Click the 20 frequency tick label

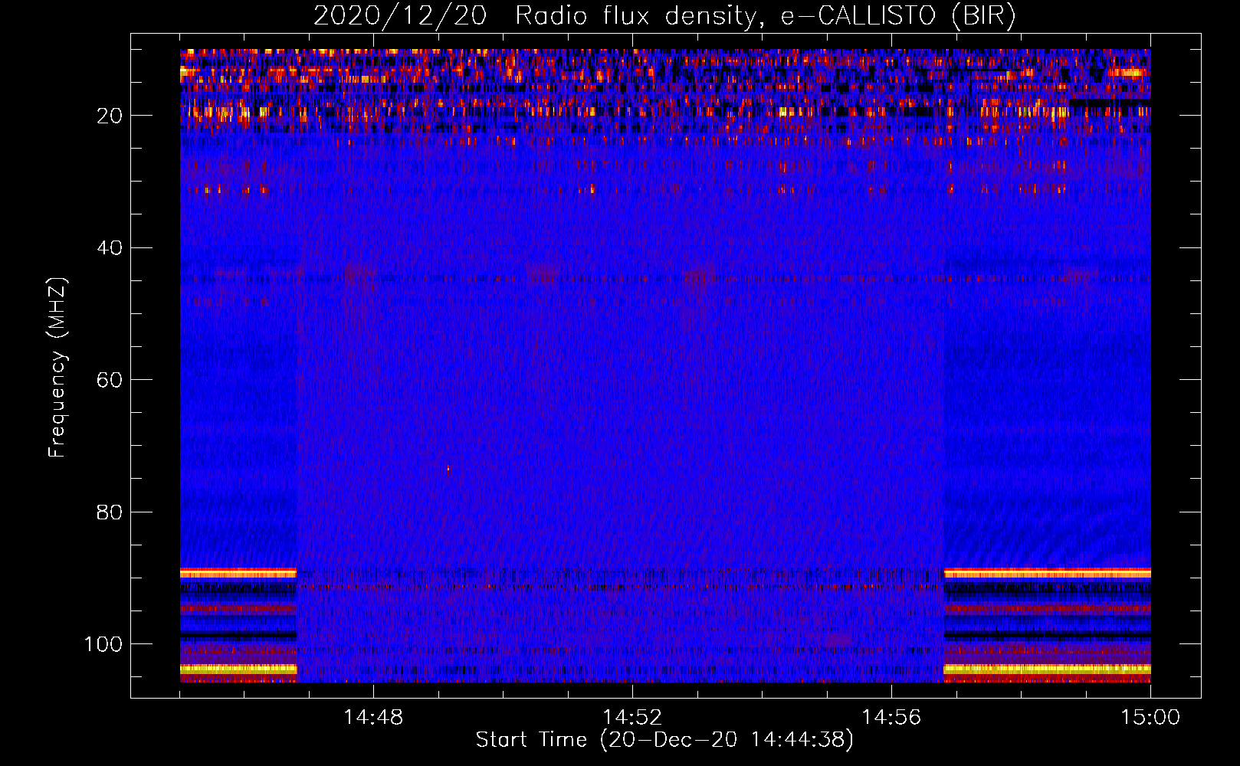pos(110,116)
